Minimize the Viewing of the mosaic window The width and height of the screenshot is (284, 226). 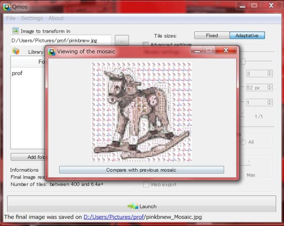pos(197,50)
